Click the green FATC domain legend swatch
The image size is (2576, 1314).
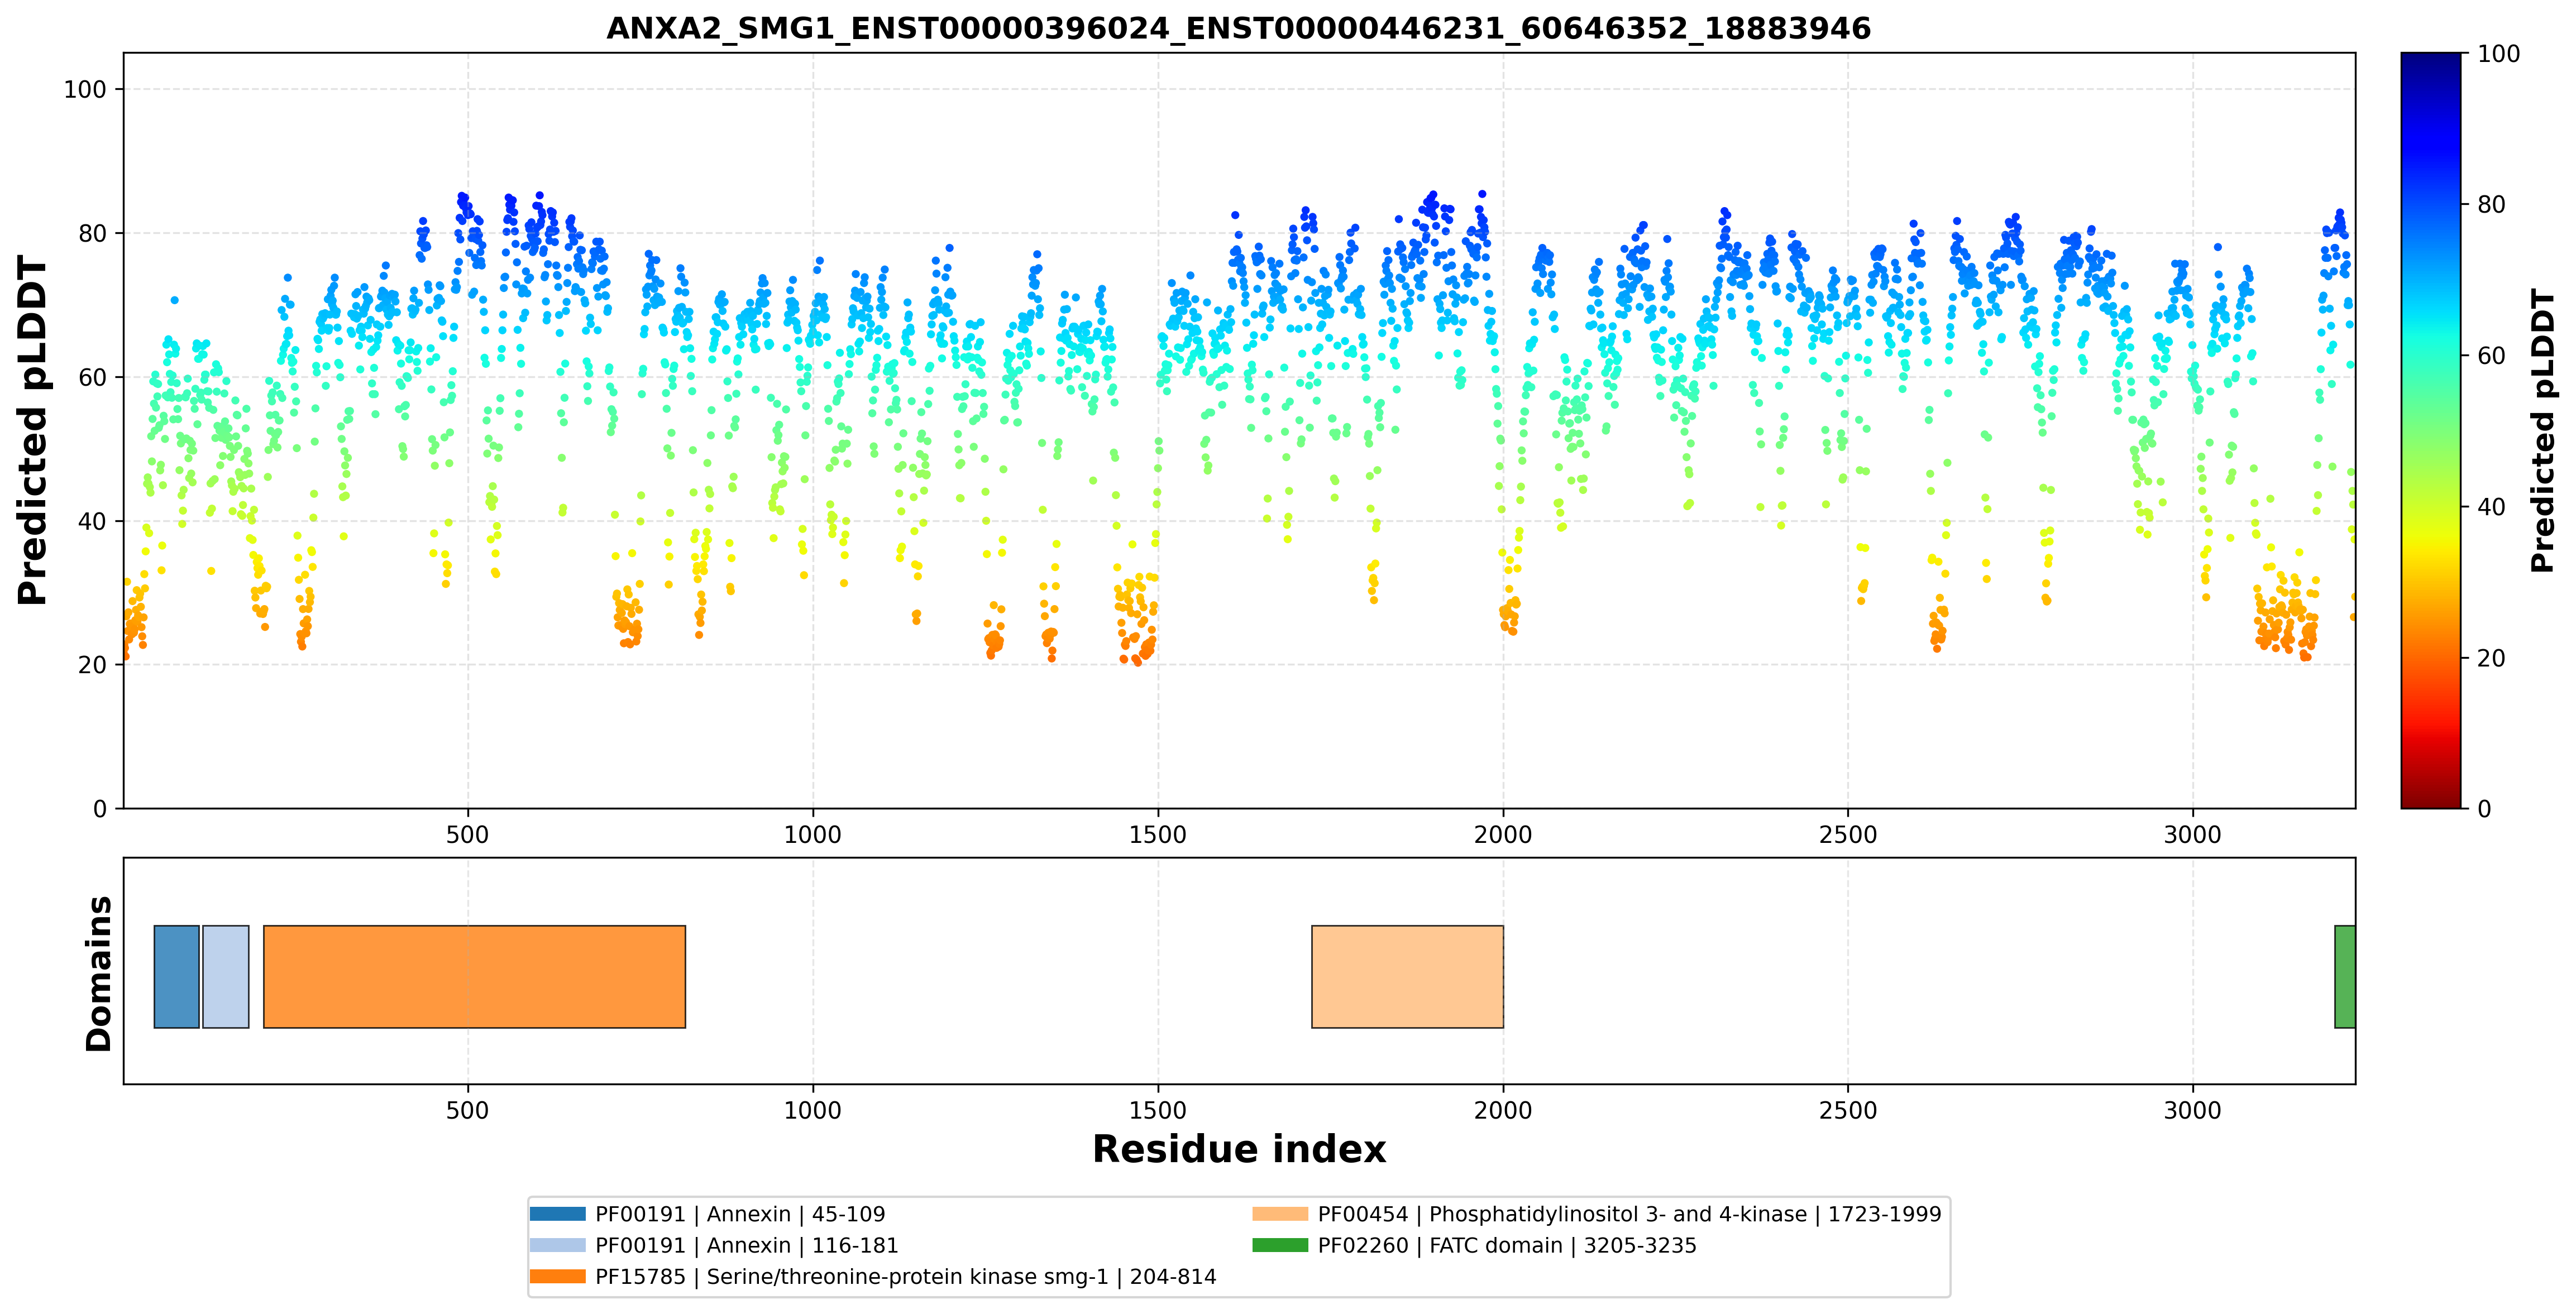(x=1280, y=1245)
